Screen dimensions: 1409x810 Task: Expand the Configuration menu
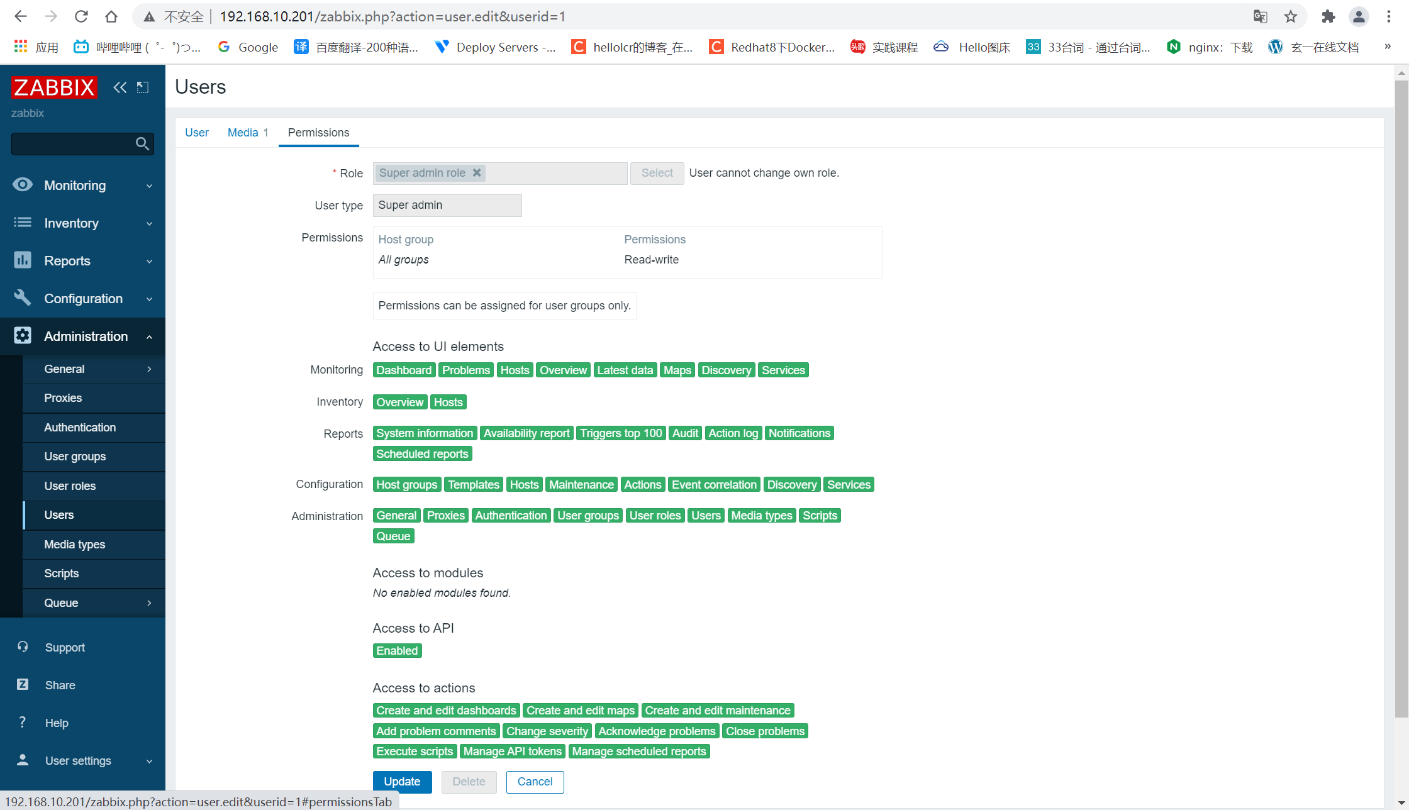pos(149,299)
